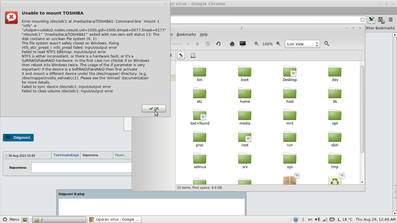This screenshot has height=223, width=397.
Task: Open the Help menu in the file manager
Action: (x=204, y=34)
